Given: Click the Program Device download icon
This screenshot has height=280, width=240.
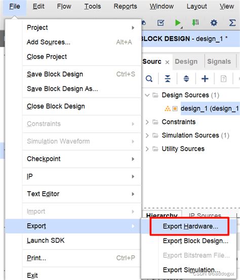Looking at the screenshot, I should coord(195,23).
